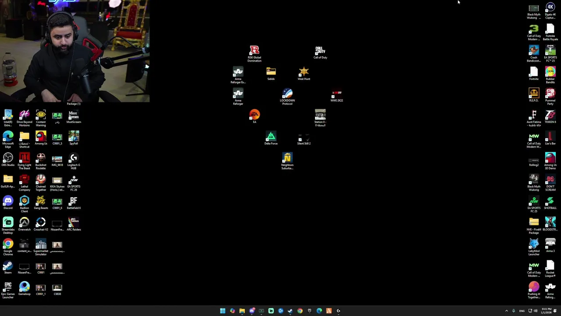This screenshot has height=316, width=561.
Task: Select the Google Chrome desktop icon
Action: point(8,248)
